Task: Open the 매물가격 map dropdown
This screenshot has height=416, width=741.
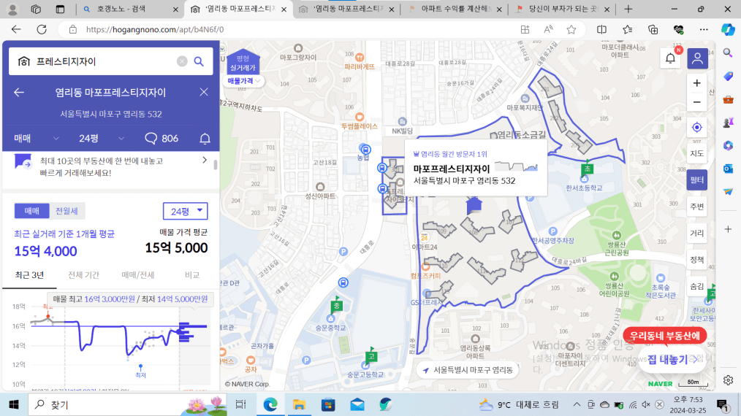Action: (243, 81)
